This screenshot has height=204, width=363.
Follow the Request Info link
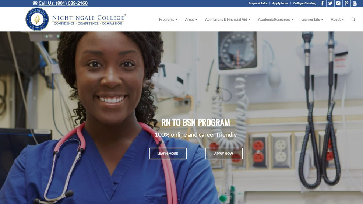point(257,3)
